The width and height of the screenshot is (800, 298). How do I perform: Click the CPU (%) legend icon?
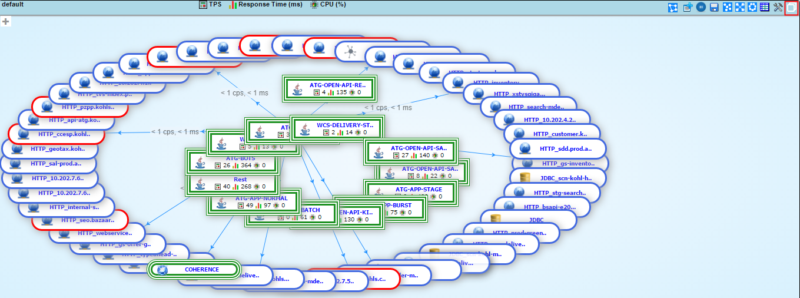314,4
